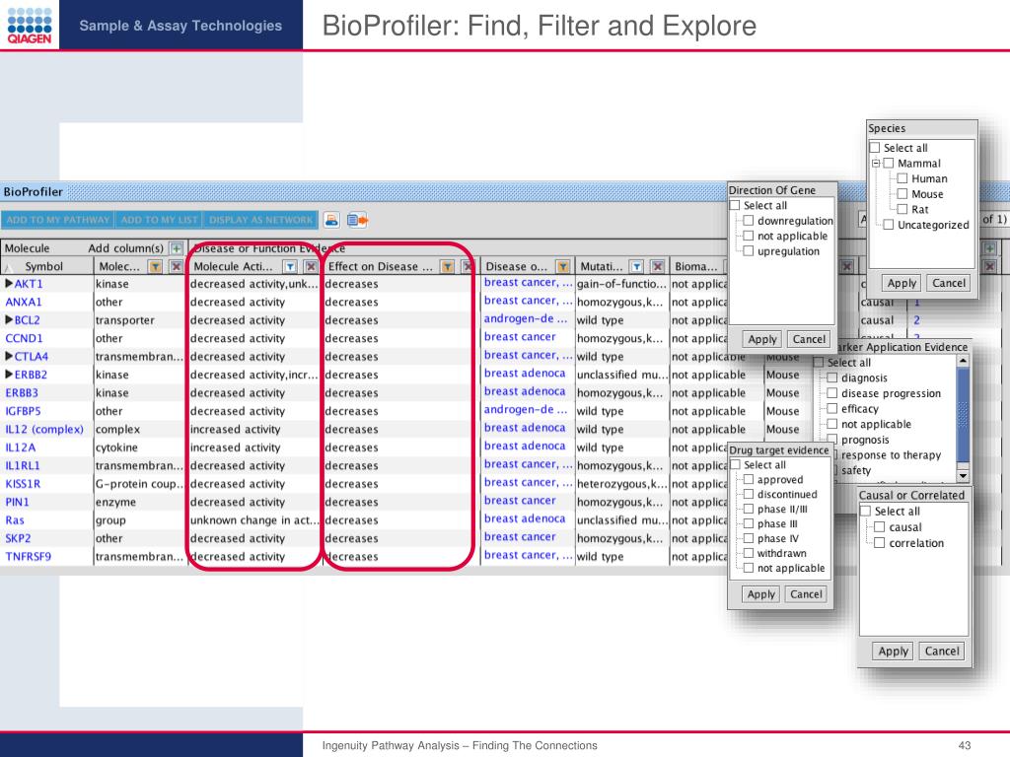
Task: Click the green plus beside Add column(s)
Action: (x=176, y=247)
